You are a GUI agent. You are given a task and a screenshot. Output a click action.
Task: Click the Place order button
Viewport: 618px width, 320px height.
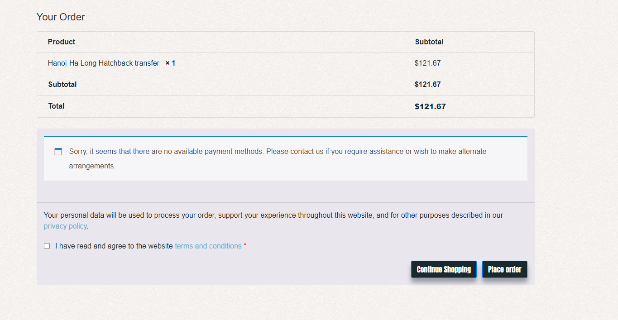tap(505, 269)
